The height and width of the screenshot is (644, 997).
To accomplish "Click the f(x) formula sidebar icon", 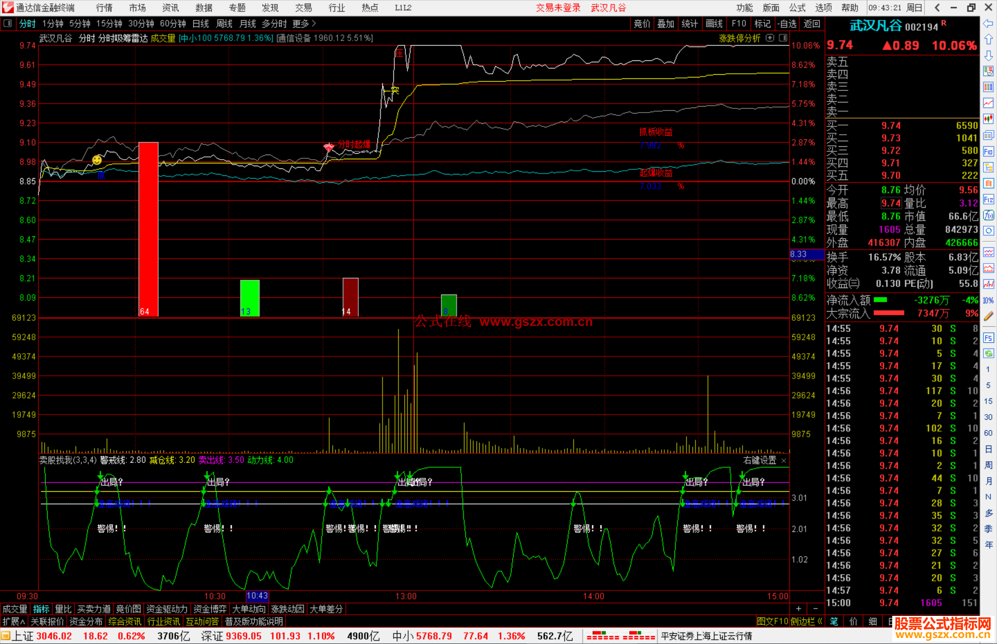I will [988, 215].
